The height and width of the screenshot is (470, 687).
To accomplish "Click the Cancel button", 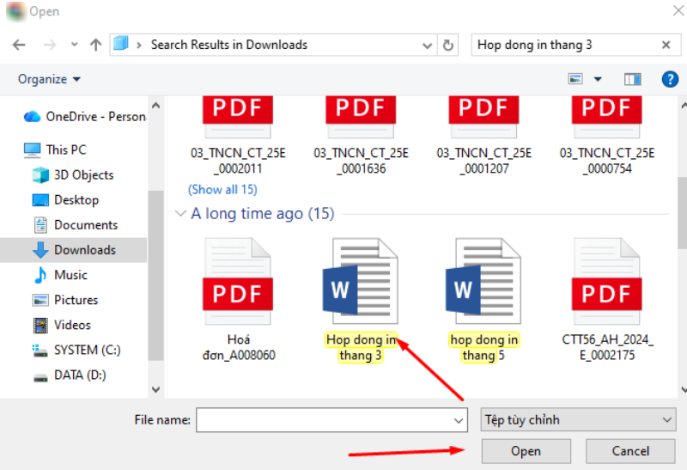I will click(630, 451).
